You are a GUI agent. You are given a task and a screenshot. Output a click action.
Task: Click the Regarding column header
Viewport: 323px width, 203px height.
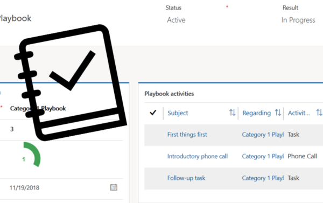click(x=256, y=113)
